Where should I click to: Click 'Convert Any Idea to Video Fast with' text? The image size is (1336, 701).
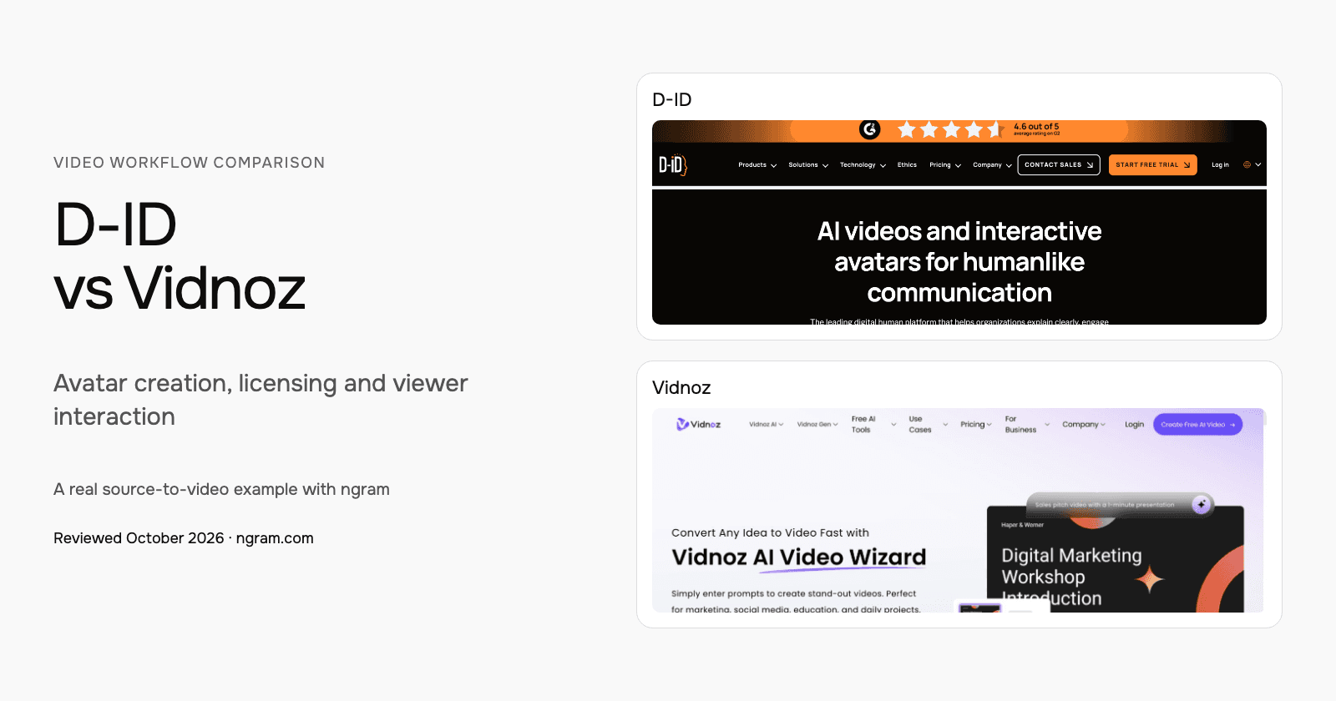click(x=770, y=533)
